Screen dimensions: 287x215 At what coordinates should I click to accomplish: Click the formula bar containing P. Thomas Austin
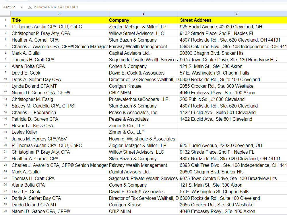(159, 7)
